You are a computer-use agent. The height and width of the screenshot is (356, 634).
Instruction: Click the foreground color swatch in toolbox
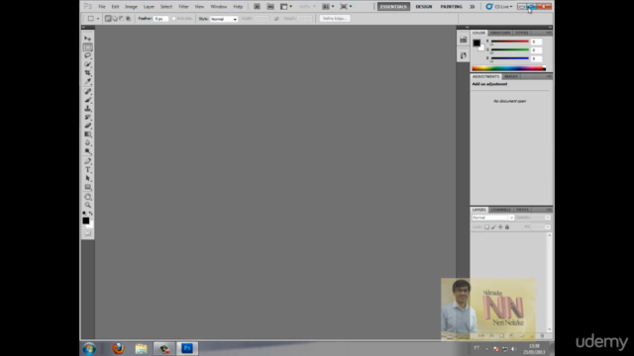pos(86,221)
